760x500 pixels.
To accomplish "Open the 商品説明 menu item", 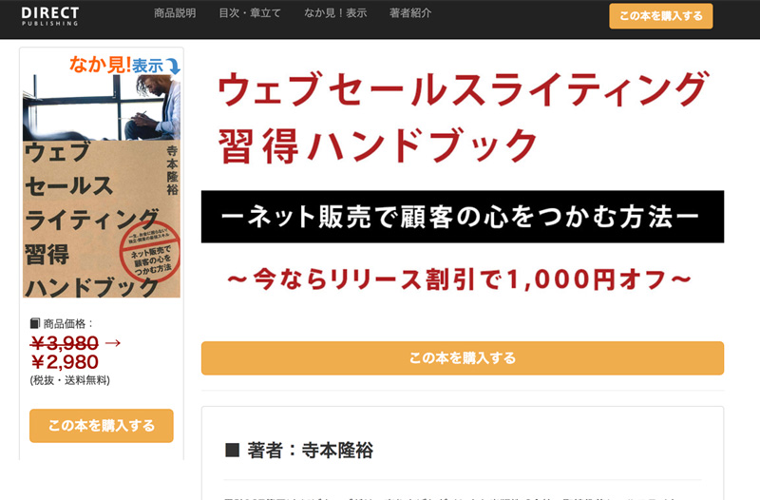I will tap(175, 13).
